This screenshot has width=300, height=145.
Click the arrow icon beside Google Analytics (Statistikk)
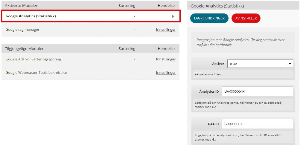click(x=173, y=16)
